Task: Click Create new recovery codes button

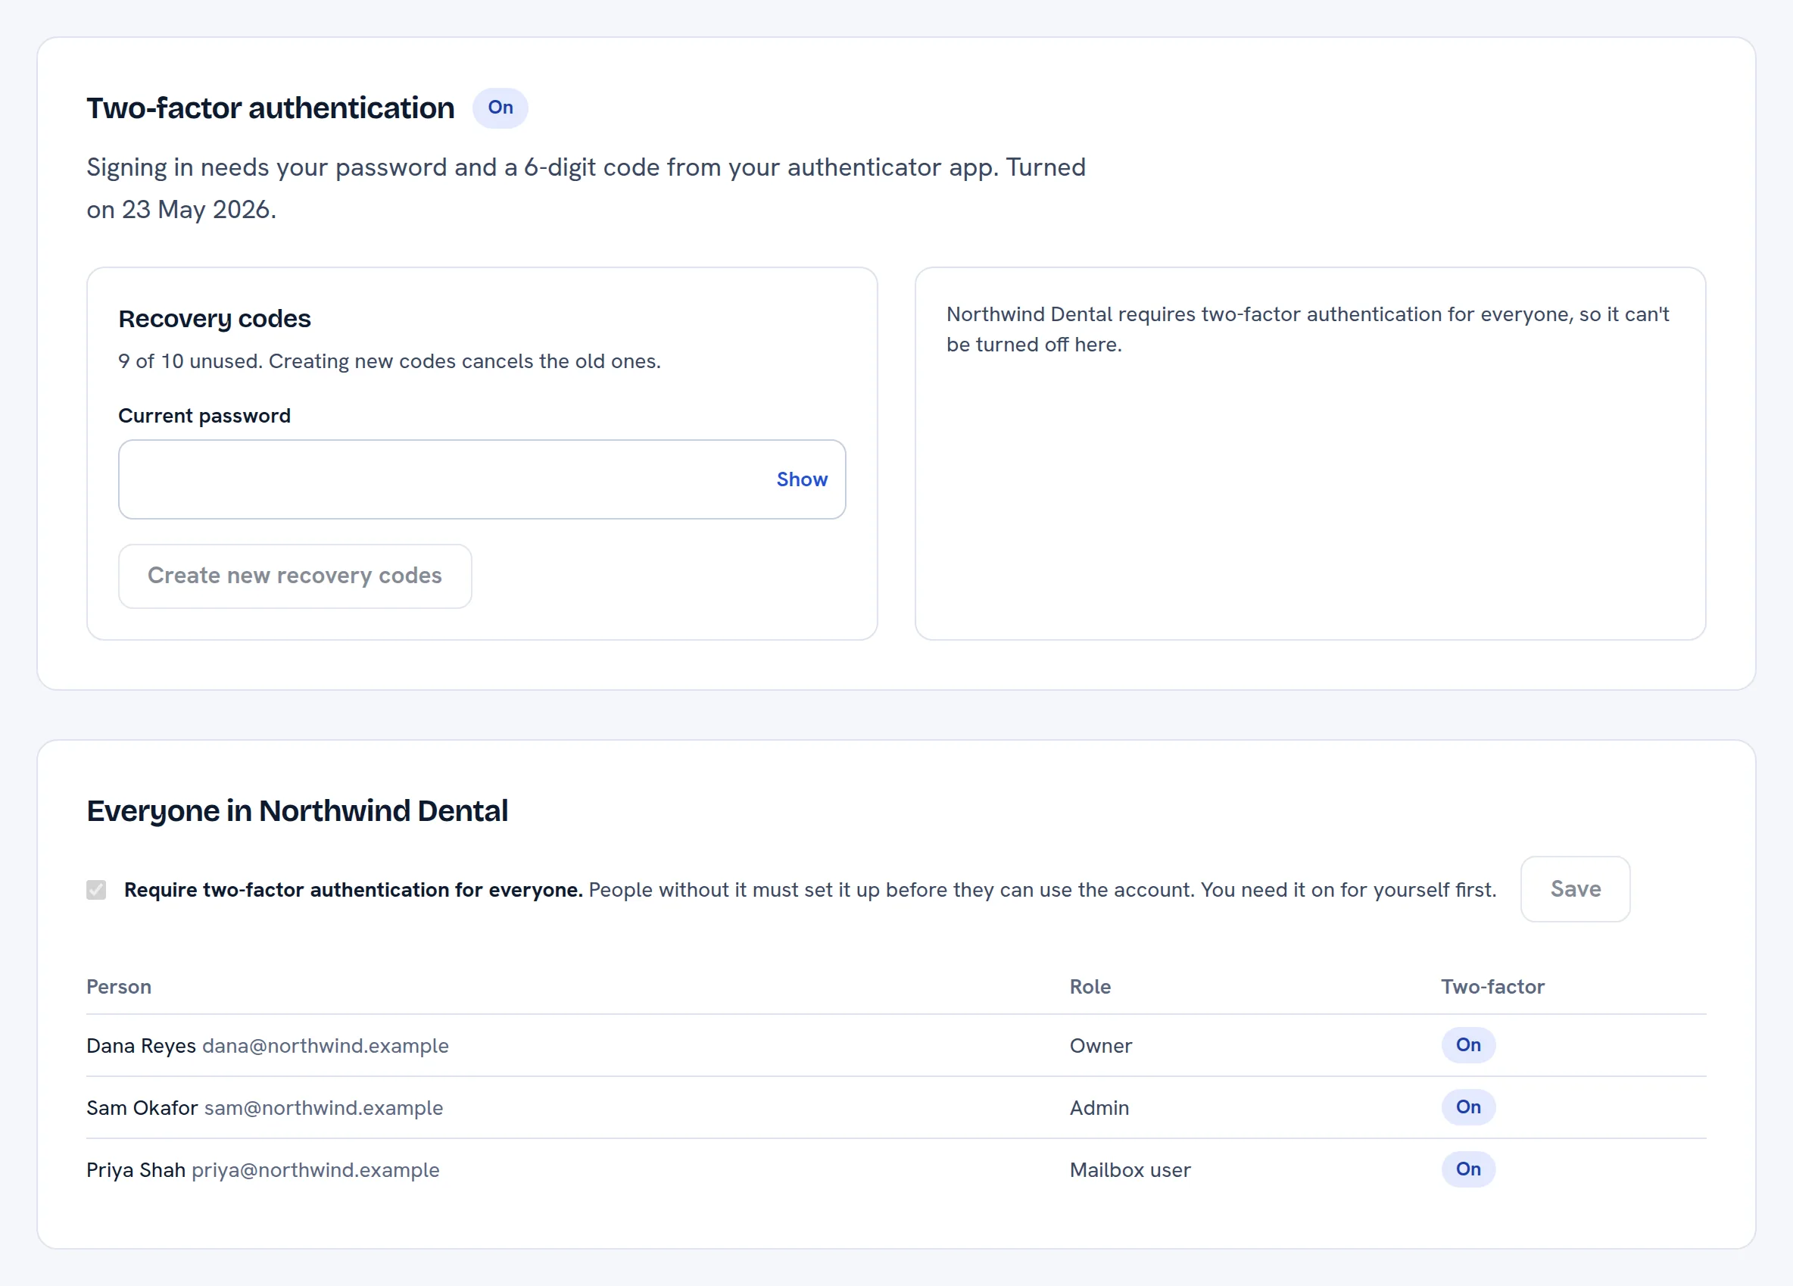Action: point(295,576)
